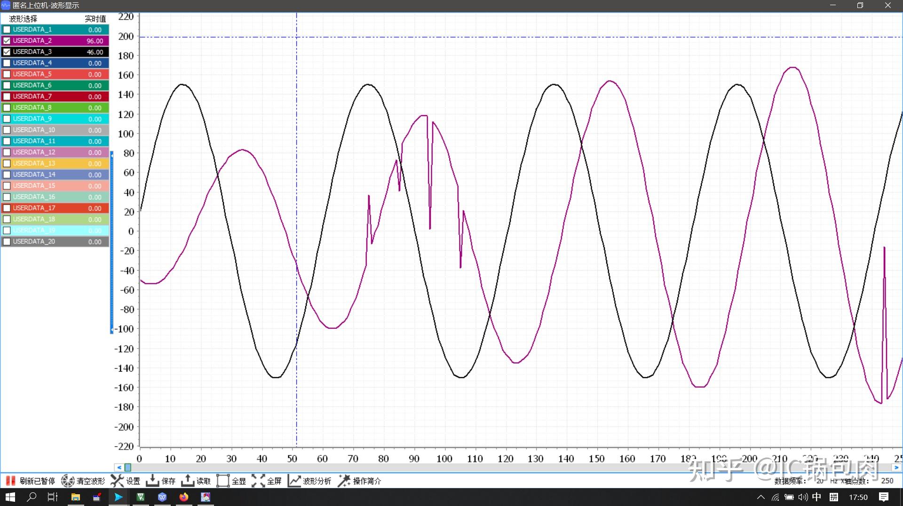Screen dimensions: 903x506
Task: Click the X-axis point count value 250
Action: click(x=887, y=481)
